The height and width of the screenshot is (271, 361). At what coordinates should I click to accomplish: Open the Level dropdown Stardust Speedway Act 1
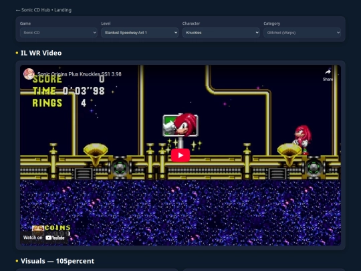(140, 33)
